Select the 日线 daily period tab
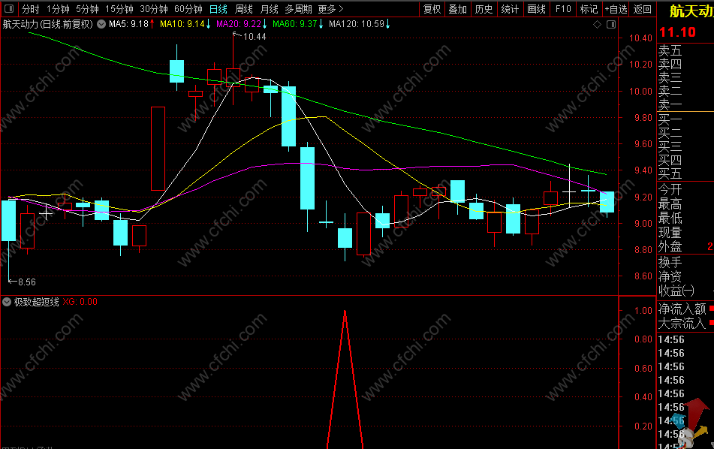 (218, 9)
